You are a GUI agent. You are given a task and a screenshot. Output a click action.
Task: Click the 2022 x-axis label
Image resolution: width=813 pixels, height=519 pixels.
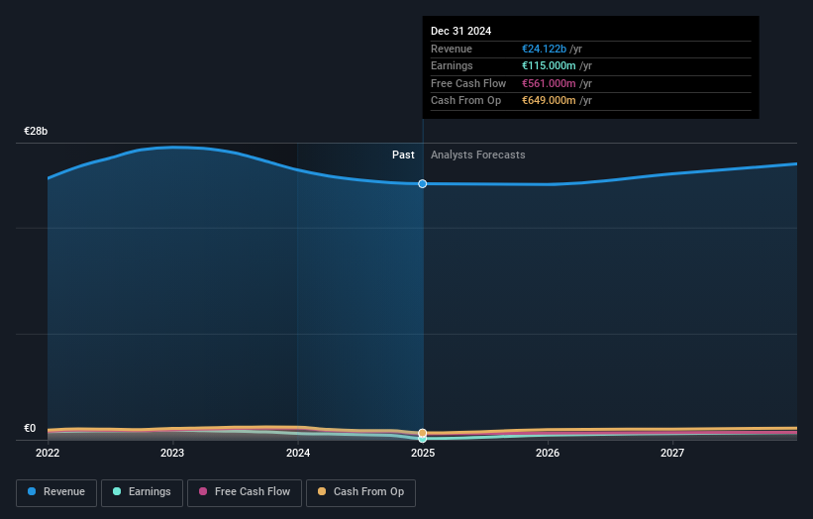[x=48, y=453]
